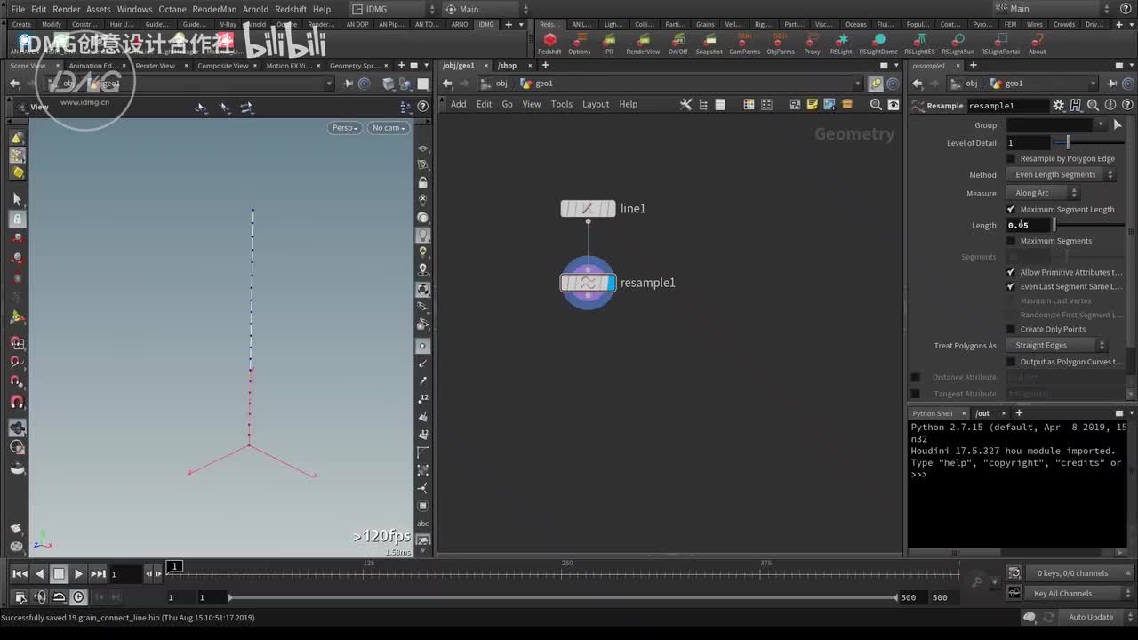The width and height of the screenshot is (1138, 640).
Task: Jump to the last frame
Action: (98, 574)
